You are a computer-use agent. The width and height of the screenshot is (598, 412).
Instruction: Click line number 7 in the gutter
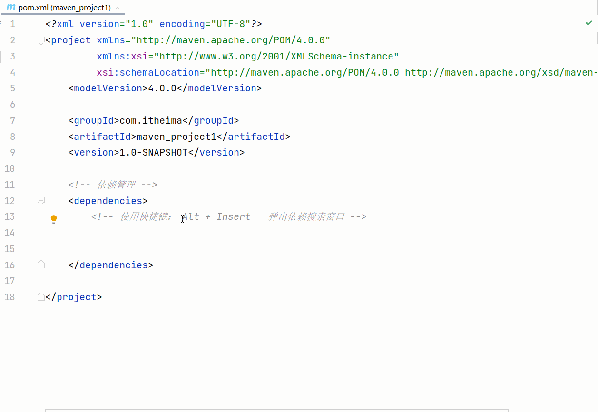(x=12, y=120)
